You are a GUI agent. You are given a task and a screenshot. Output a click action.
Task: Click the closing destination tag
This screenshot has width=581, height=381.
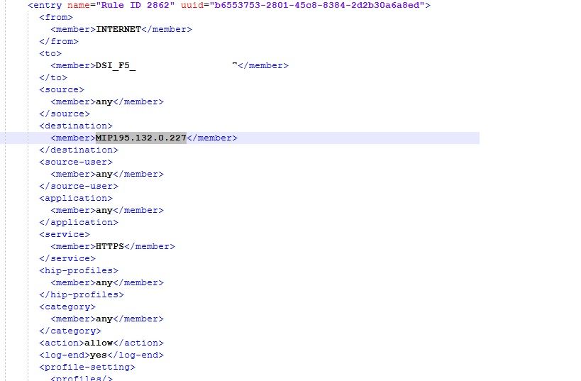click(79, 150)
